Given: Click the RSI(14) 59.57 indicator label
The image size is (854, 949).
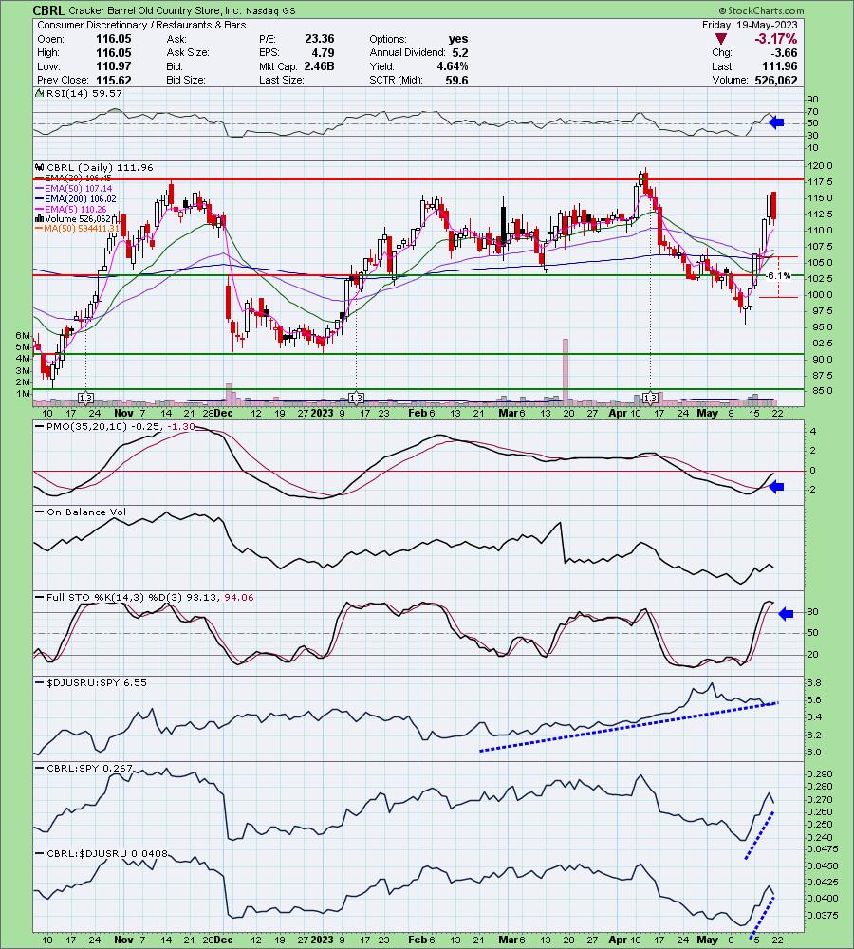Looking at the screenshot, I should point(80,93).
